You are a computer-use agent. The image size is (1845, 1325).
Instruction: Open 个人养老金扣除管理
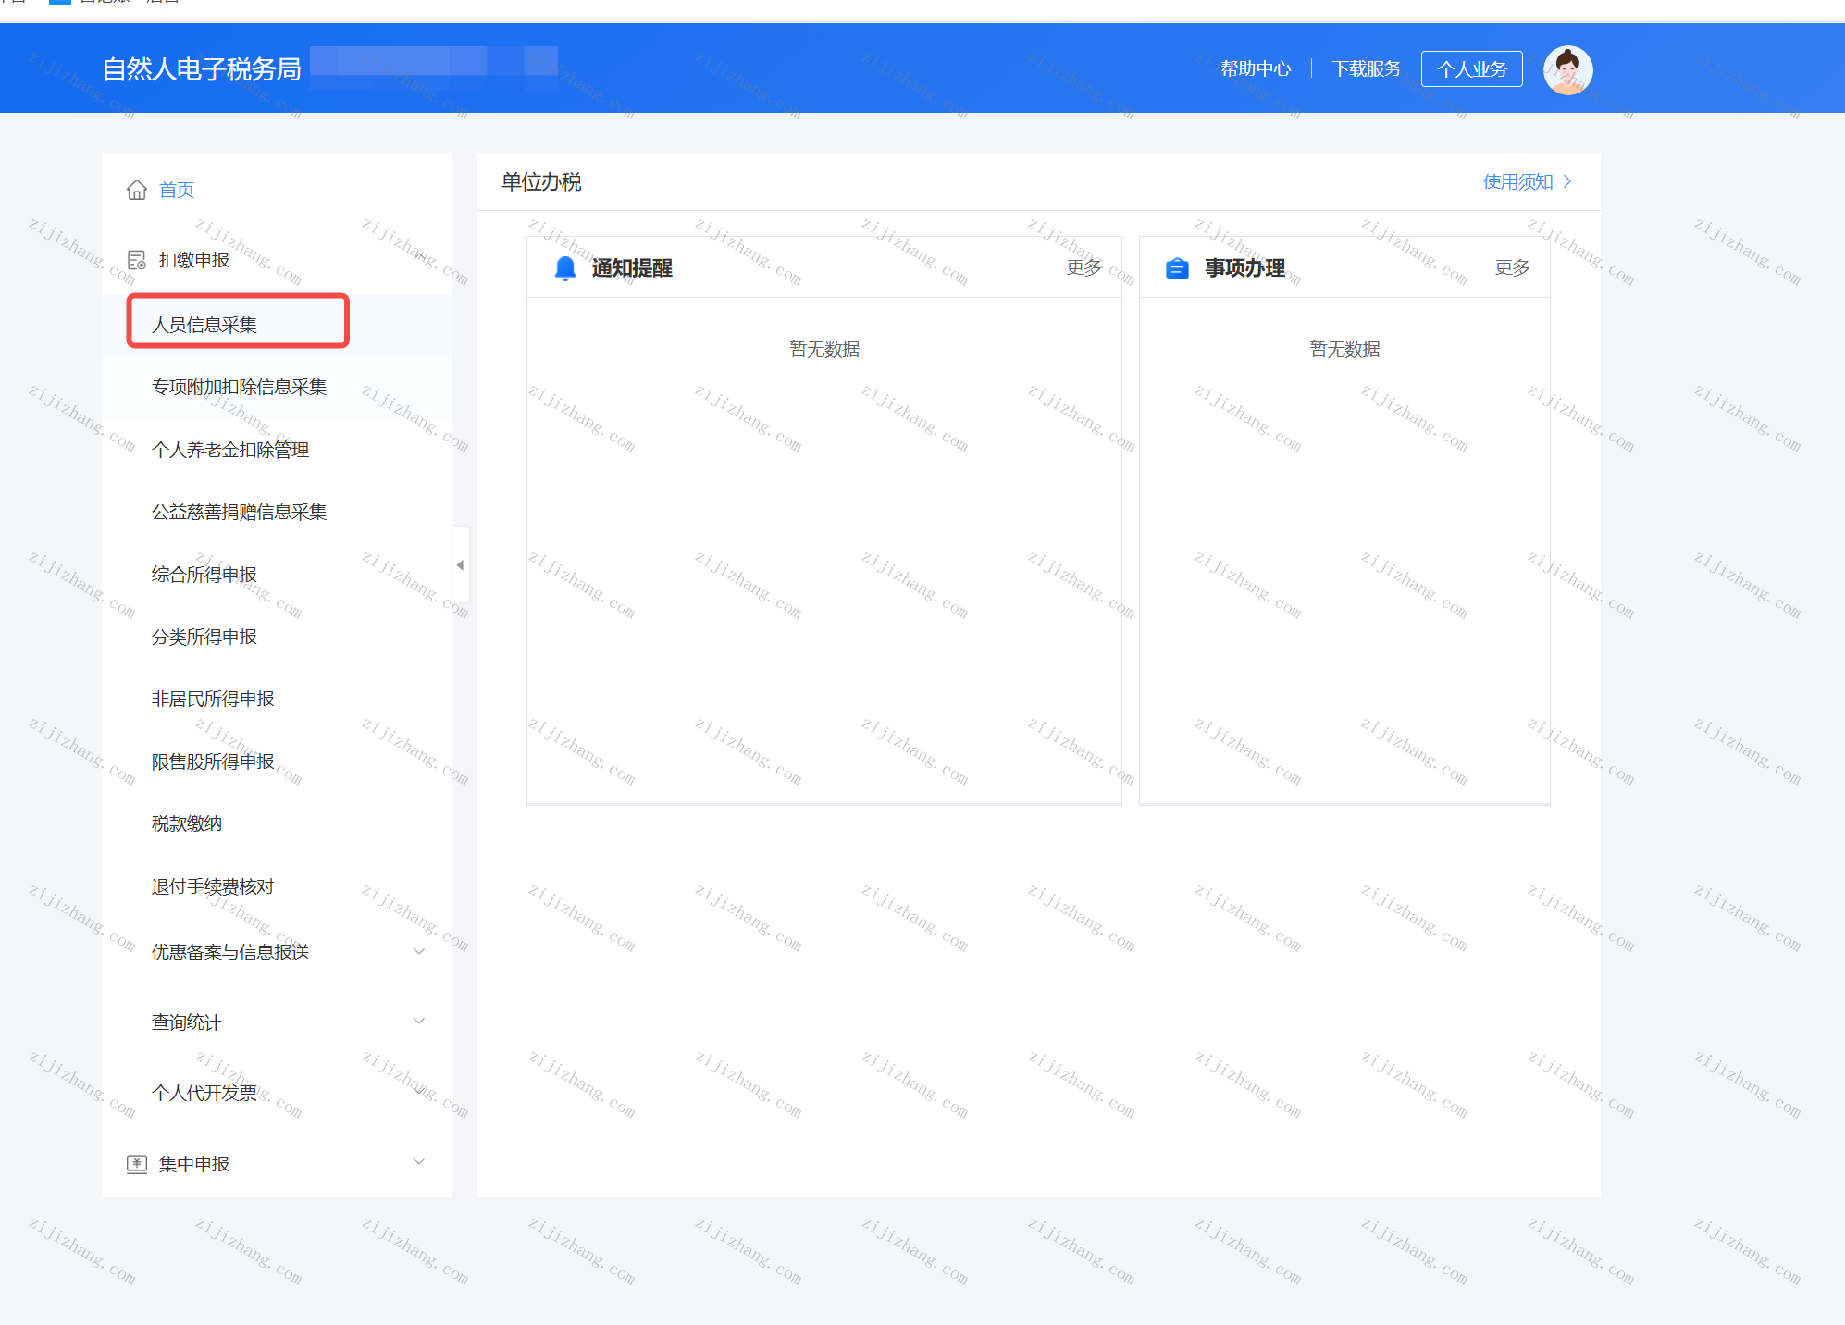[x=230, y=450]
